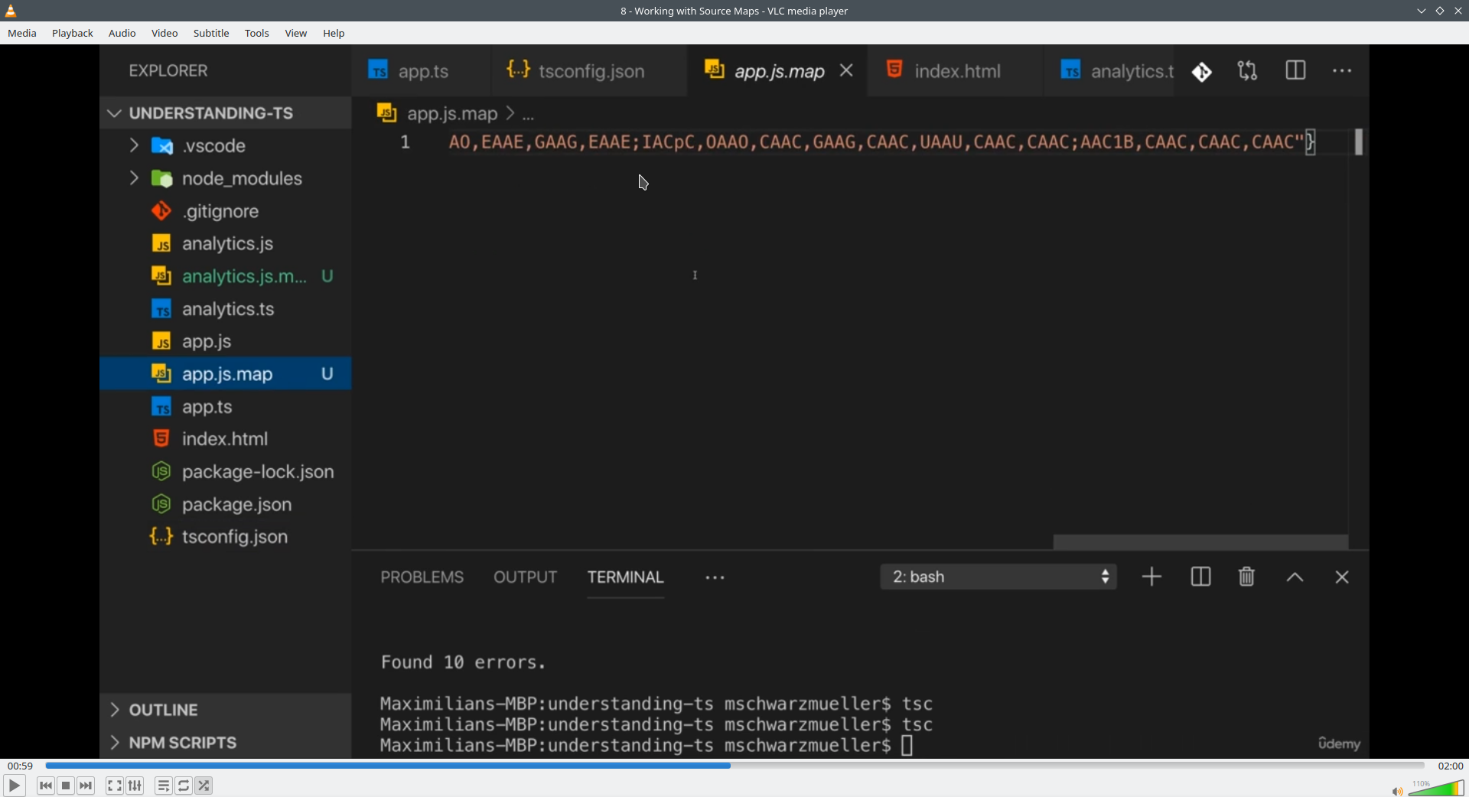
Task: Switch to the analytics.ts editor tab
Action: [x=1110, y=71]
